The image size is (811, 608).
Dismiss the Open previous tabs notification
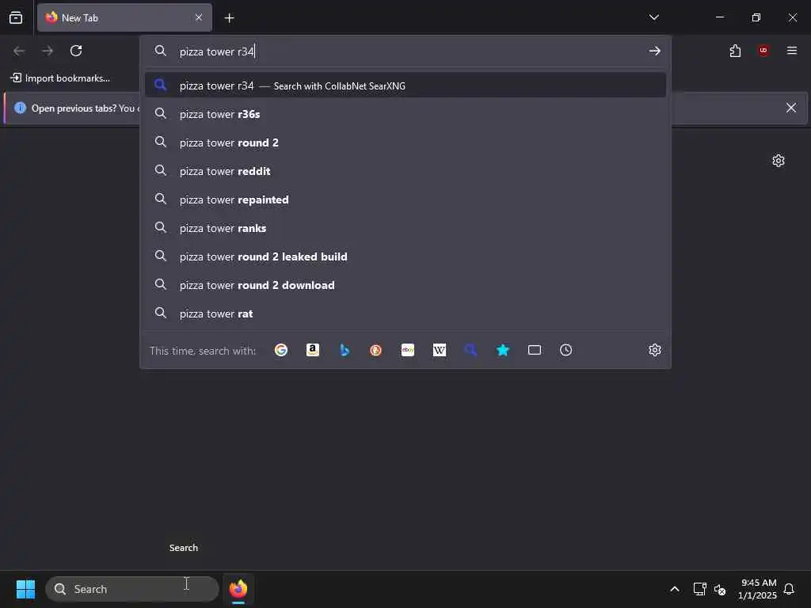tap(791, 108)
